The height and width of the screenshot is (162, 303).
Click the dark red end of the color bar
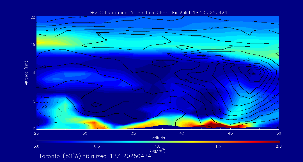point(277,142)
